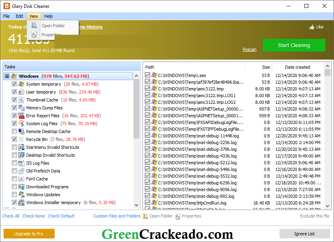334x242 pixels.
Task: Click the Windows Updates icon
Action: point(21,195)
